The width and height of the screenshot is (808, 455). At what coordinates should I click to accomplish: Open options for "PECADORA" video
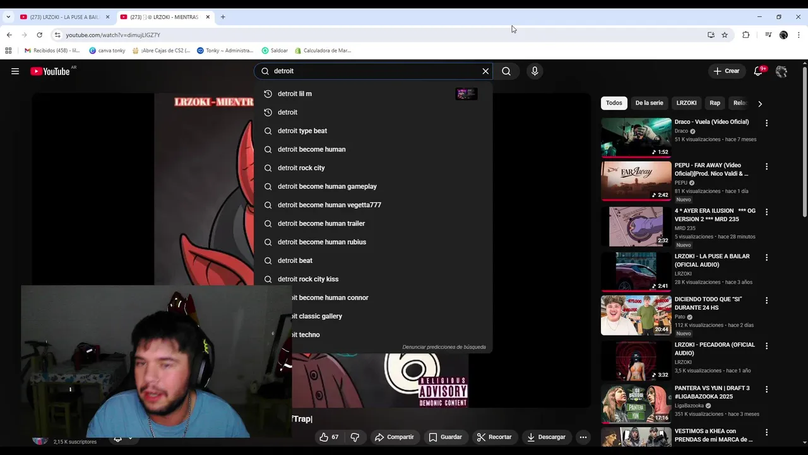pyautogui.click(x=766, y=346)
